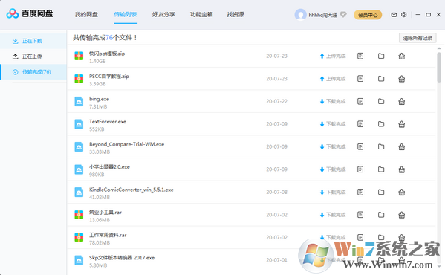Select the file name KindleComicConverter_win_5.5.1.exe
Screen dimensions: 445x275
pyautogui.click(x=131, y=190)
